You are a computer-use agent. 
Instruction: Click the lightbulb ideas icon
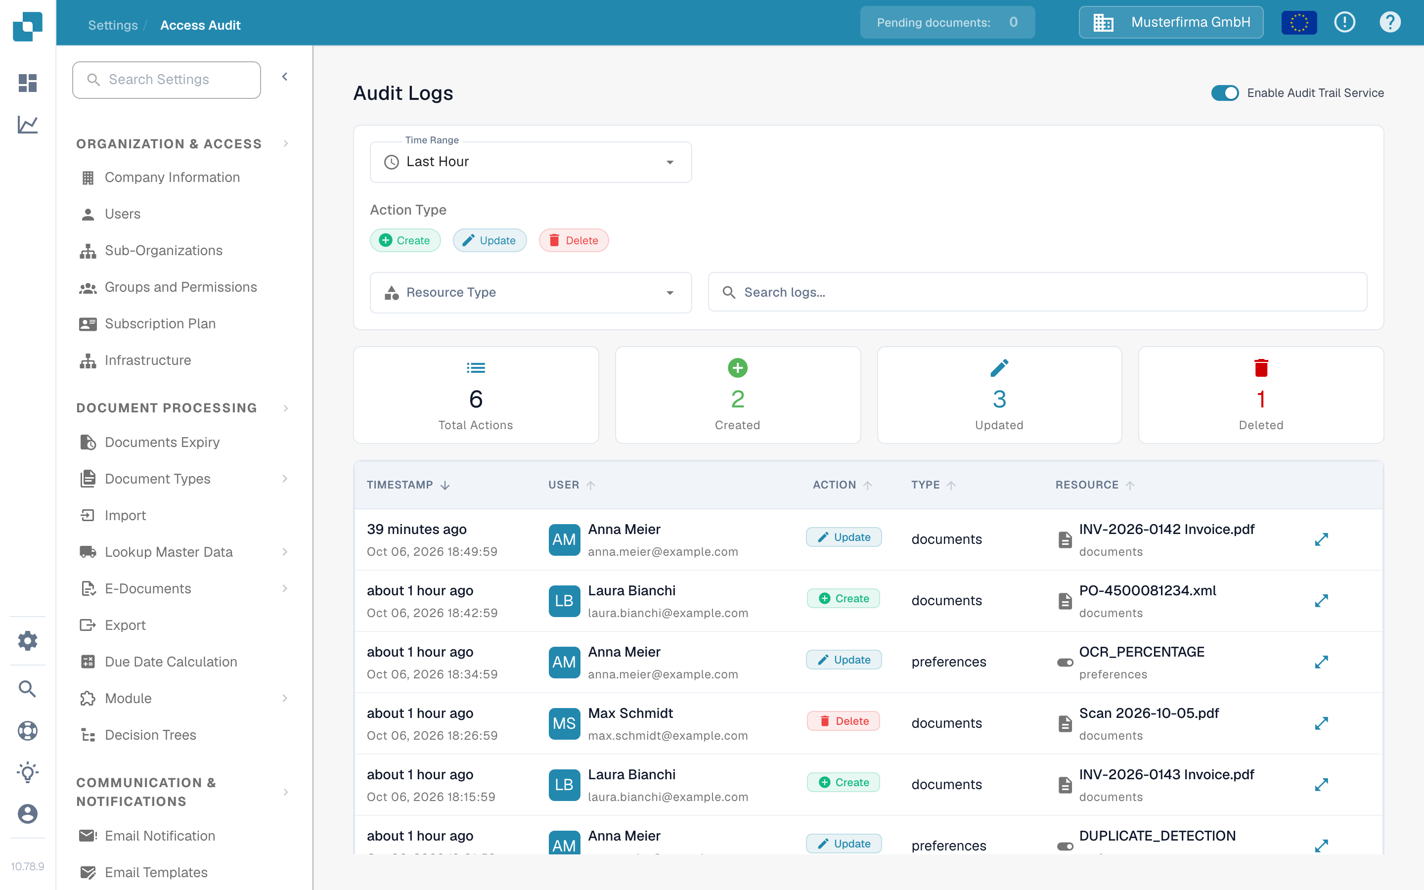[x=28, y=772]
